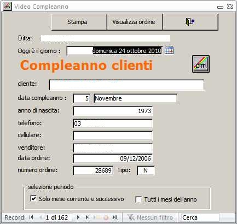Go to first record in navigator
The height and width of the screenshot is (224, 237).
pyautogui.click(x=31, y=217)
